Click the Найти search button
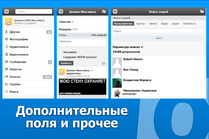 (x=158, y=38)
